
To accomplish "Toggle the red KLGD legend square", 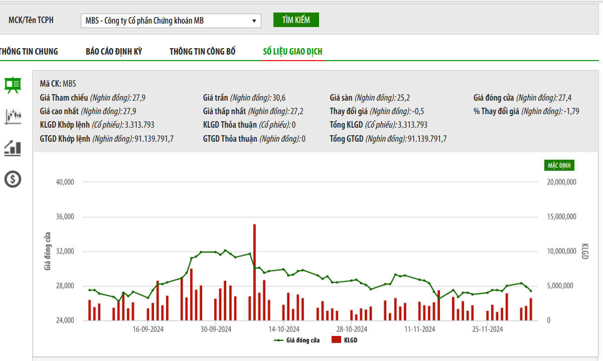I will [x=336, y=340].
